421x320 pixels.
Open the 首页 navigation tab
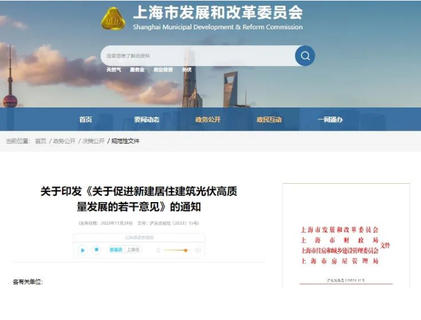(85, 120)
